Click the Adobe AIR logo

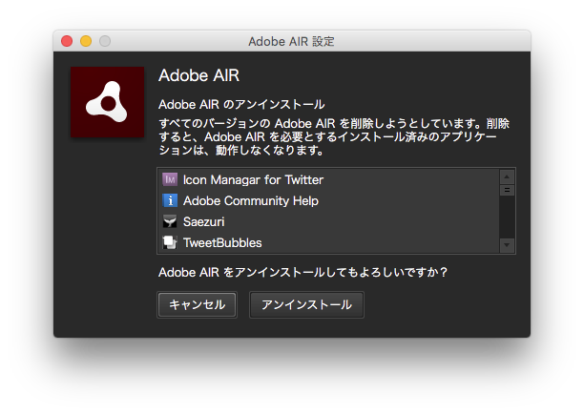pyautogui.click(x=108, y=102)
